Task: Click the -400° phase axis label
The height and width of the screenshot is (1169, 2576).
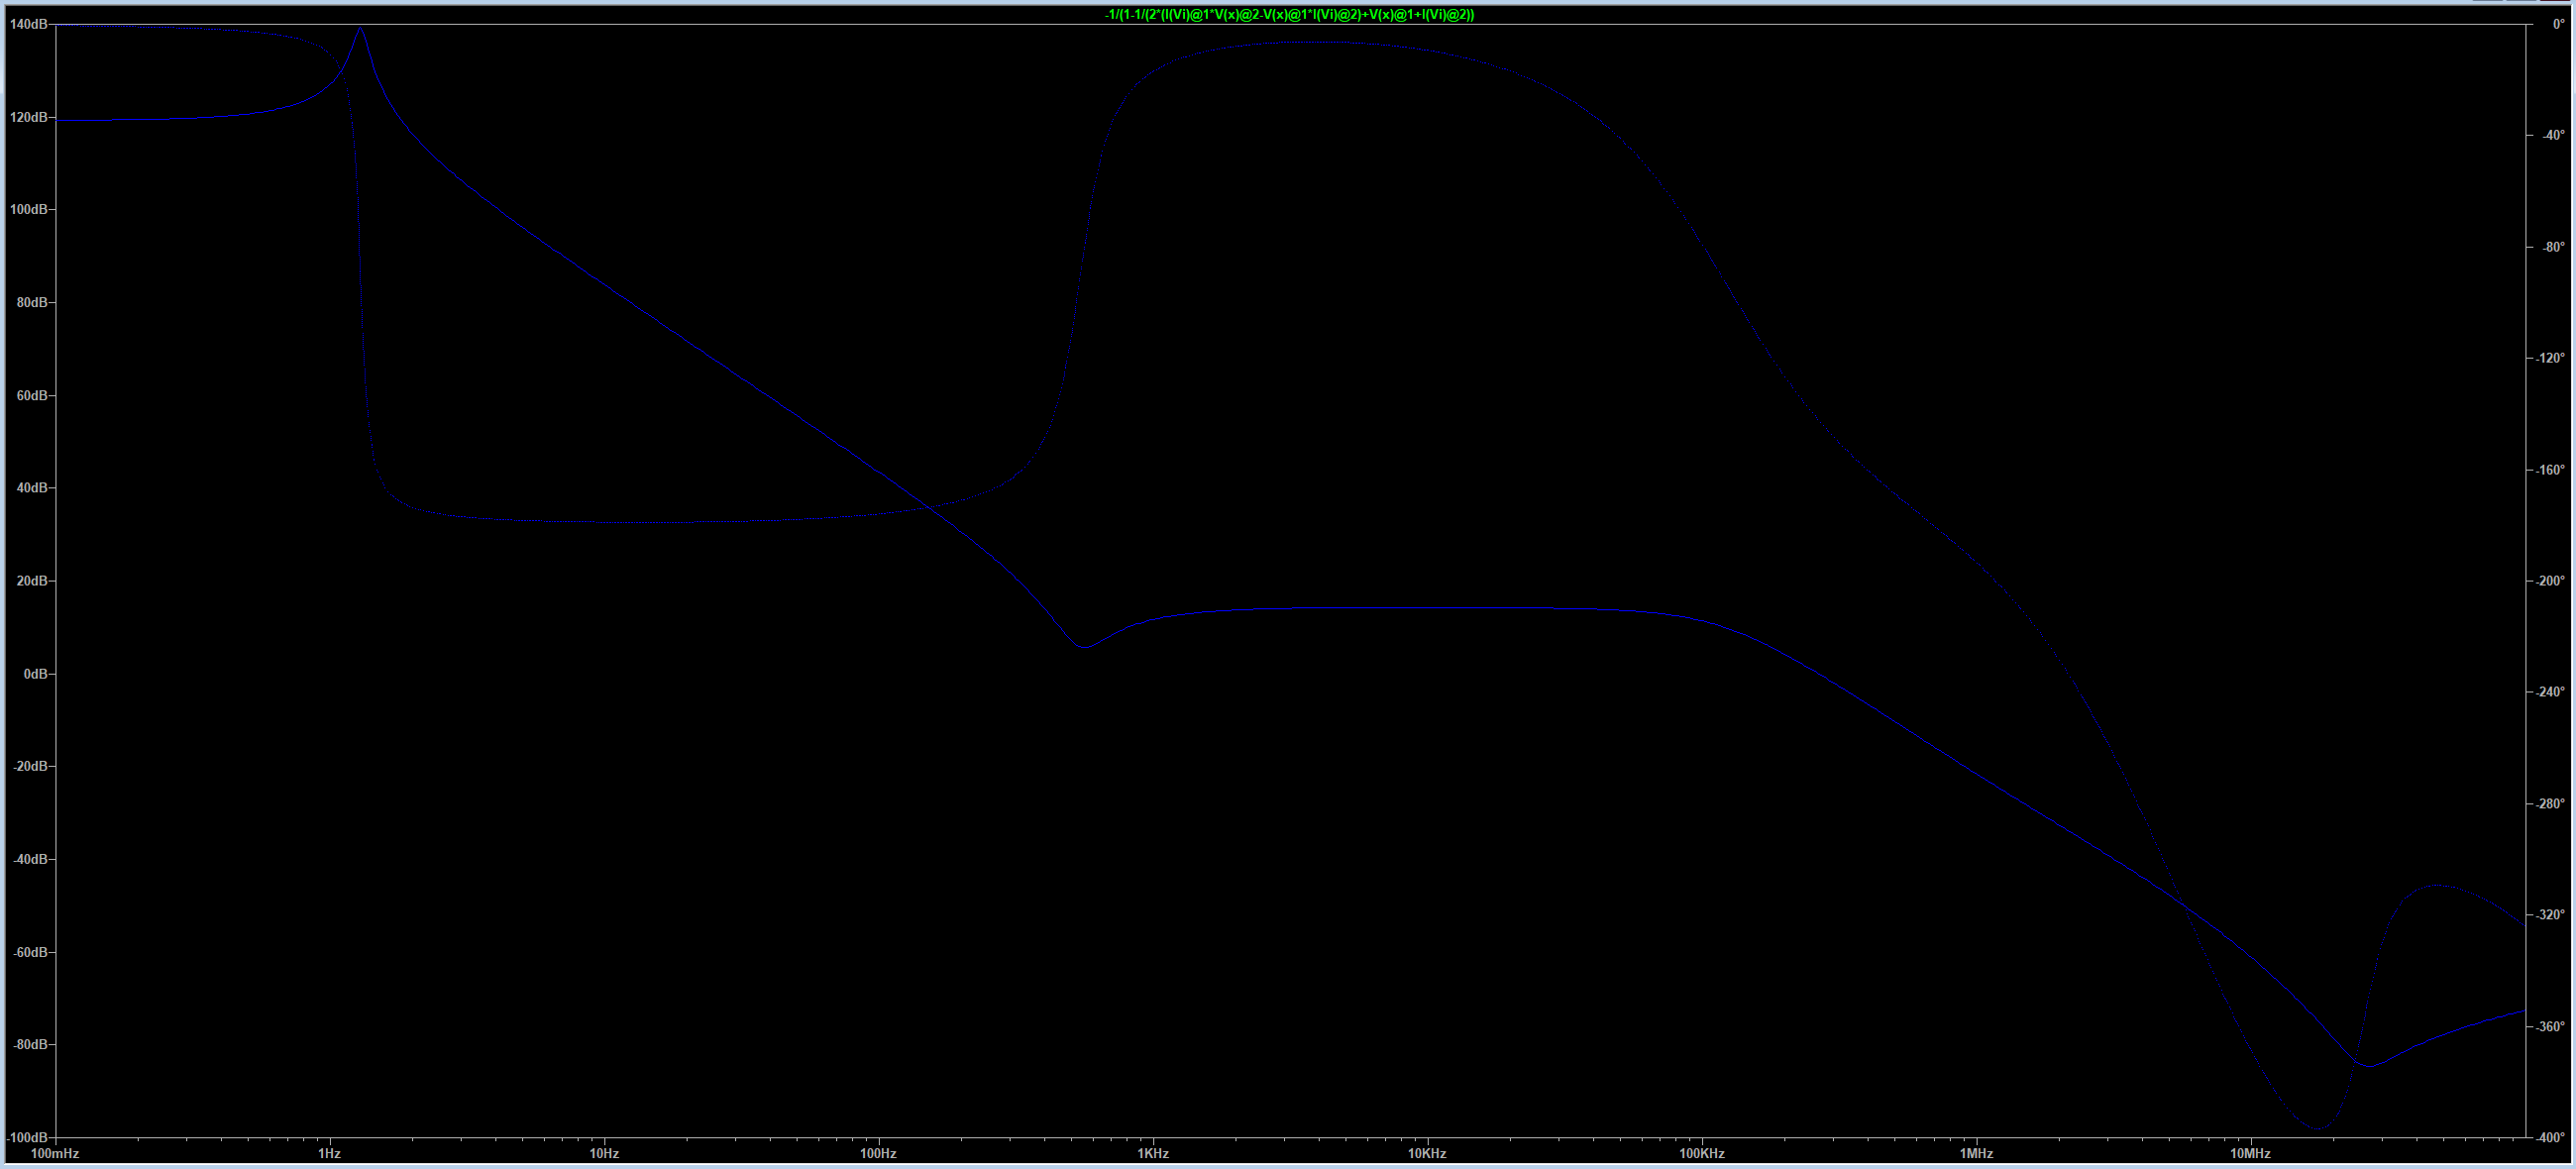Action: 2552,1137
